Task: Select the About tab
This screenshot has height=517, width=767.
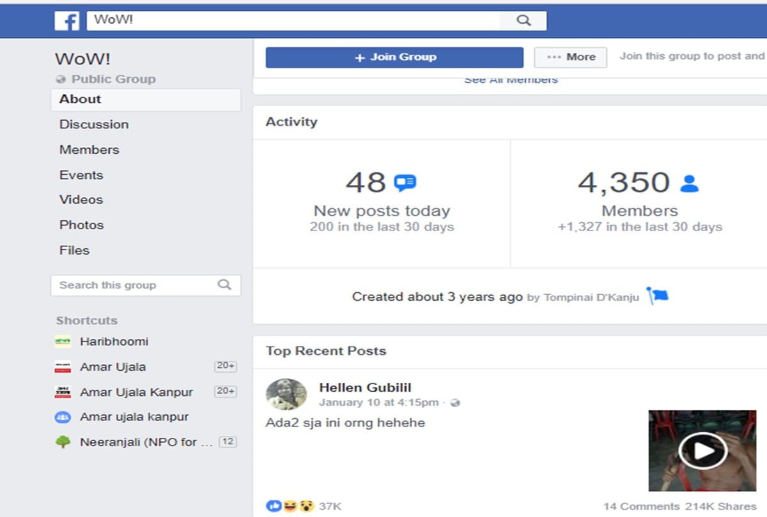Action: point(146,100)
